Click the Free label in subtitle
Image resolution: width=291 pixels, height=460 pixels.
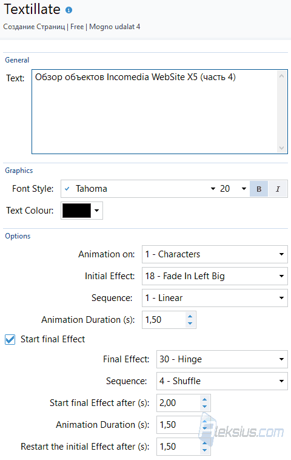coord(77,27)
